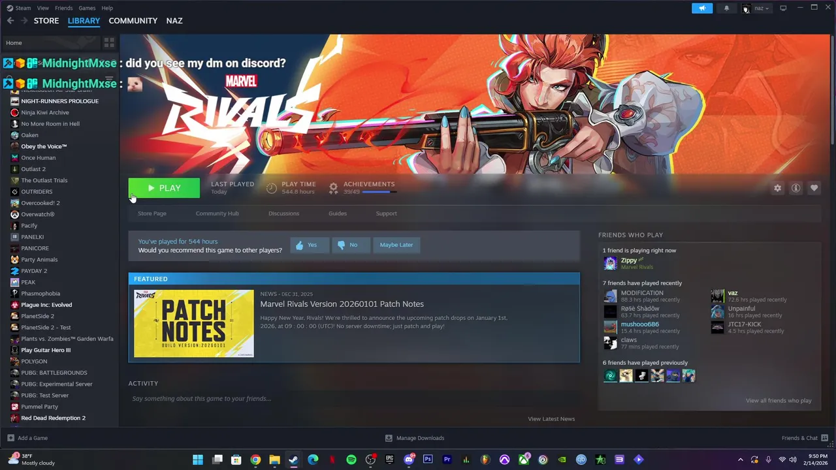
Task: Click the activity say something field
Action: pyautogui.click(x=353, y=399)
